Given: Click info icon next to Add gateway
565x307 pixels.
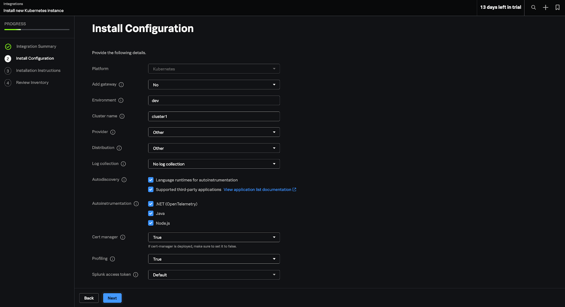Looking at the screenshot, I should 121,85.
